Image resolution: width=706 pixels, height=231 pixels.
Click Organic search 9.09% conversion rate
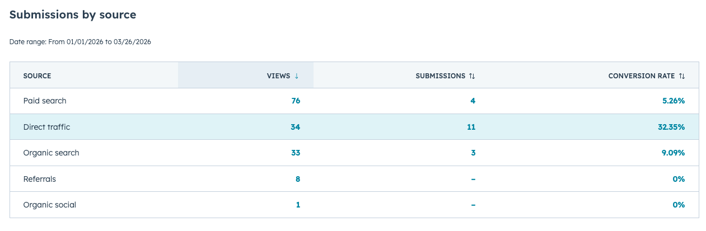pyautogui.click(x=672, y=153)
